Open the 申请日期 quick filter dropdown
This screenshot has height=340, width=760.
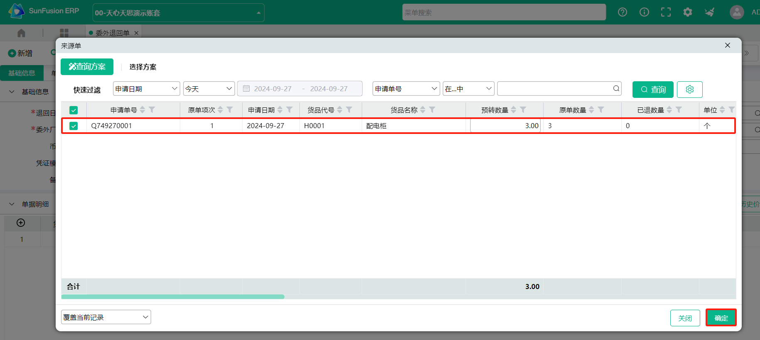pos(146,89)
